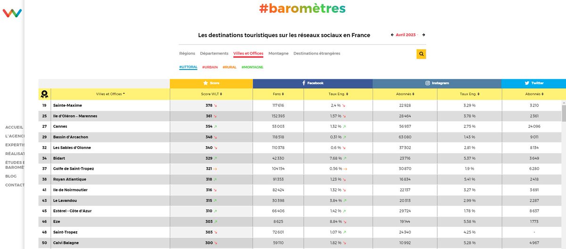Sort by Instagram Taux Eng. column
The width and height of the screenshot is (566, 249).
point(469,94)
